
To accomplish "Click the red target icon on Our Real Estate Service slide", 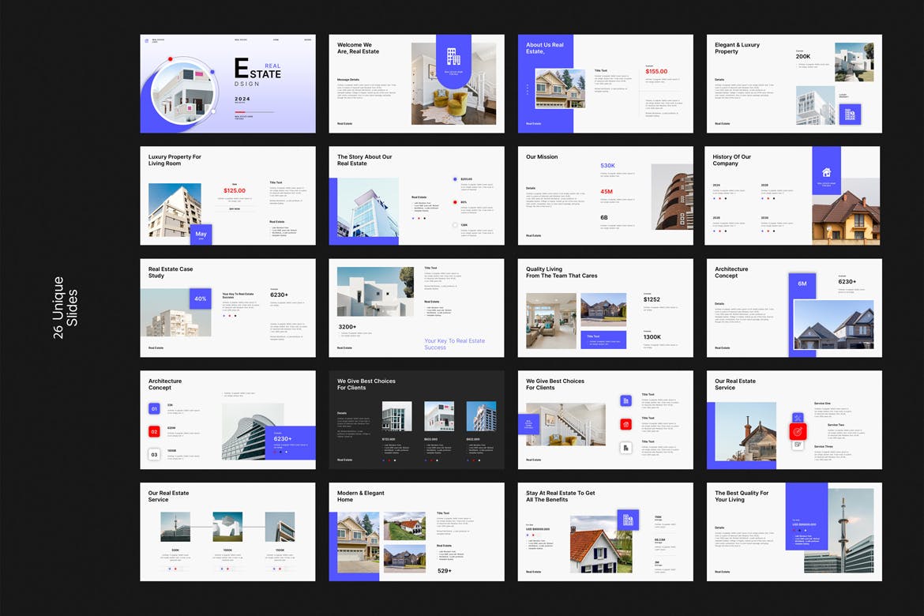I will coord(798,431).
